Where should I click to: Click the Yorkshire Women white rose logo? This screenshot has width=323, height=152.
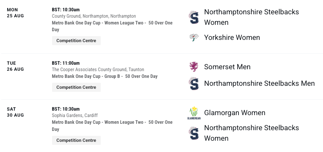point(194,38)
